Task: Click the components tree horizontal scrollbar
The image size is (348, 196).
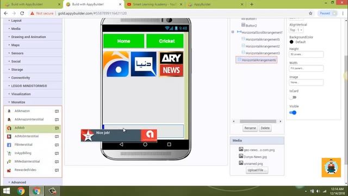Action: [258, 121]
